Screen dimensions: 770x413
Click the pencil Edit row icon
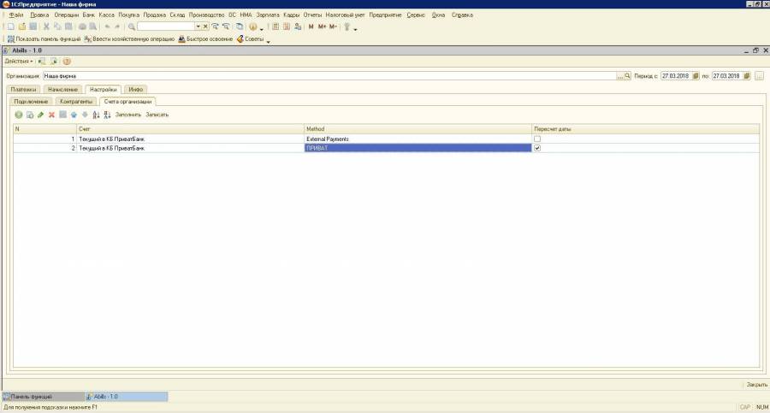tap(41, 115)
